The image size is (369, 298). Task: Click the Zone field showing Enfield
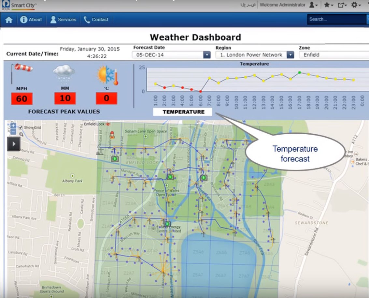334,55
